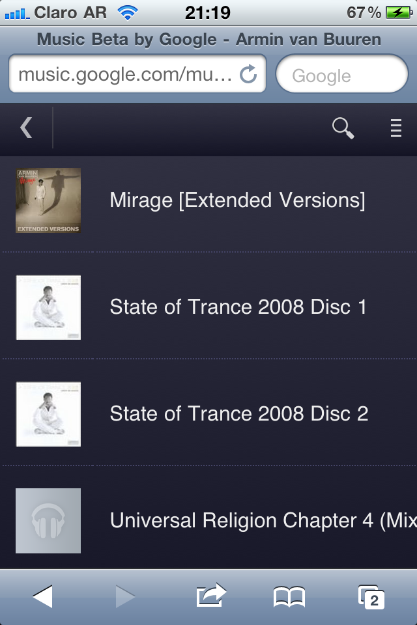The height and width of the screenshot is (625, 417).
Task: Go back with Safari's back arrow
Action: pyautogui.click(x=43, y=596)
